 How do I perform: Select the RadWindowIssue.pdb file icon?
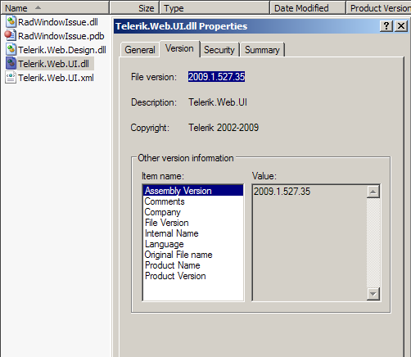pos(11,36)
